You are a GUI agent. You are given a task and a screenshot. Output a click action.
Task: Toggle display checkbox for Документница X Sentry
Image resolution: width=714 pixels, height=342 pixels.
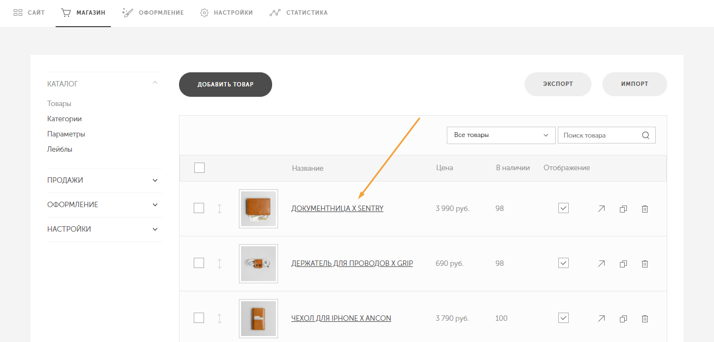click(563, 208)
